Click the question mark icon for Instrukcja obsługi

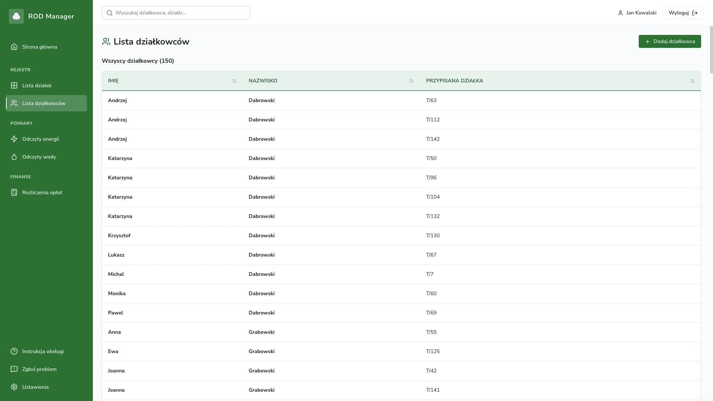click(14, 351)
